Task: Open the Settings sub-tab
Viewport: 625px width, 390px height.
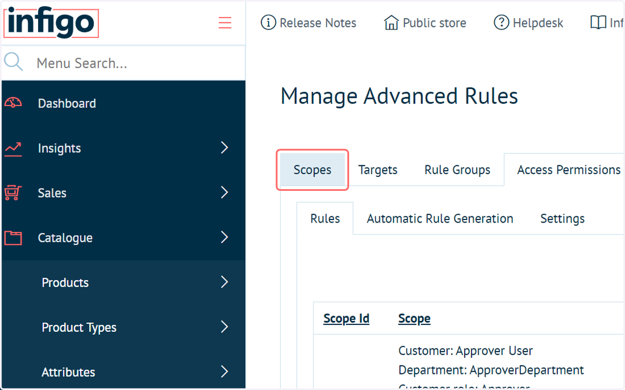Action: point(562,218)
